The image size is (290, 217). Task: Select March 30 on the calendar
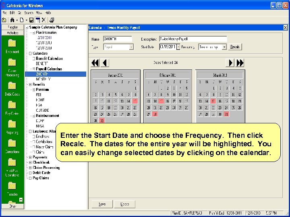(220, 114)
